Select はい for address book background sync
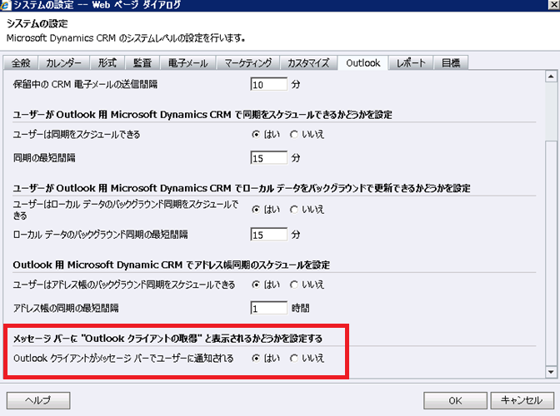 (x=255, y=285)
